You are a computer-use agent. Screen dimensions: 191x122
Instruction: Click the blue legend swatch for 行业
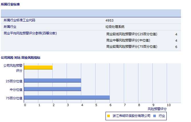pos(154,116)
